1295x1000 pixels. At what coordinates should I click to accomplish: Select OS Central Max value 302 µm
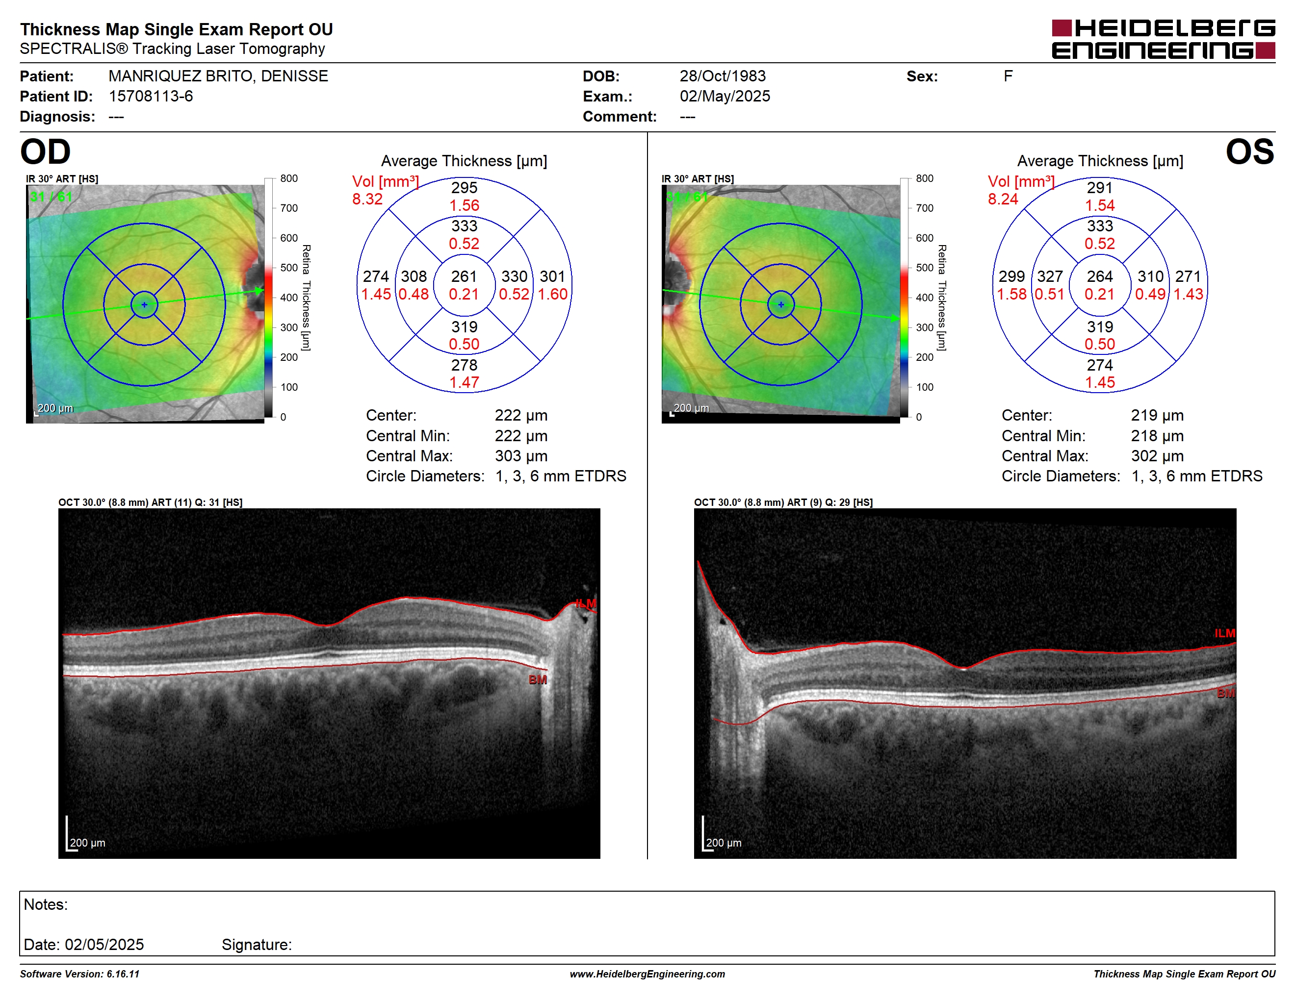tap(1157, 455)
